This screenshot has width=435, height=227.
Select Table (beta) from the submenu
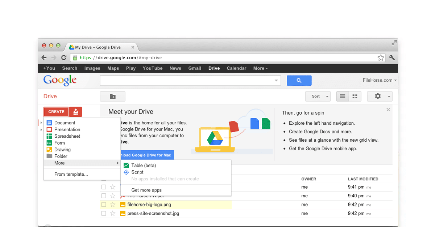click(143, 165)
